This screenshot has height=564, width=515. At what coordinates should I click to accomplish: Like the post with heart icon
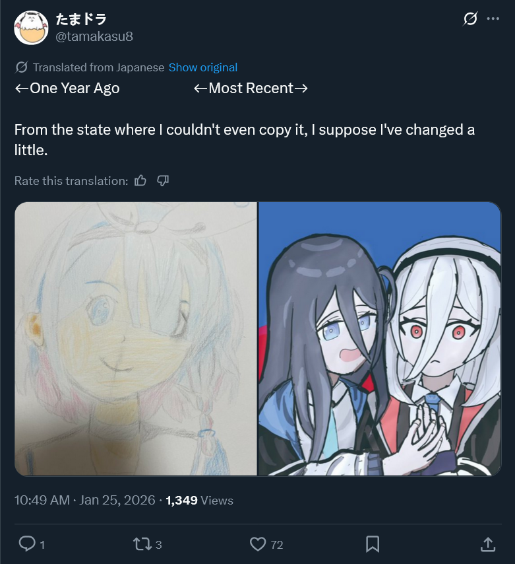pyautogui.click(x=258, y=544)
